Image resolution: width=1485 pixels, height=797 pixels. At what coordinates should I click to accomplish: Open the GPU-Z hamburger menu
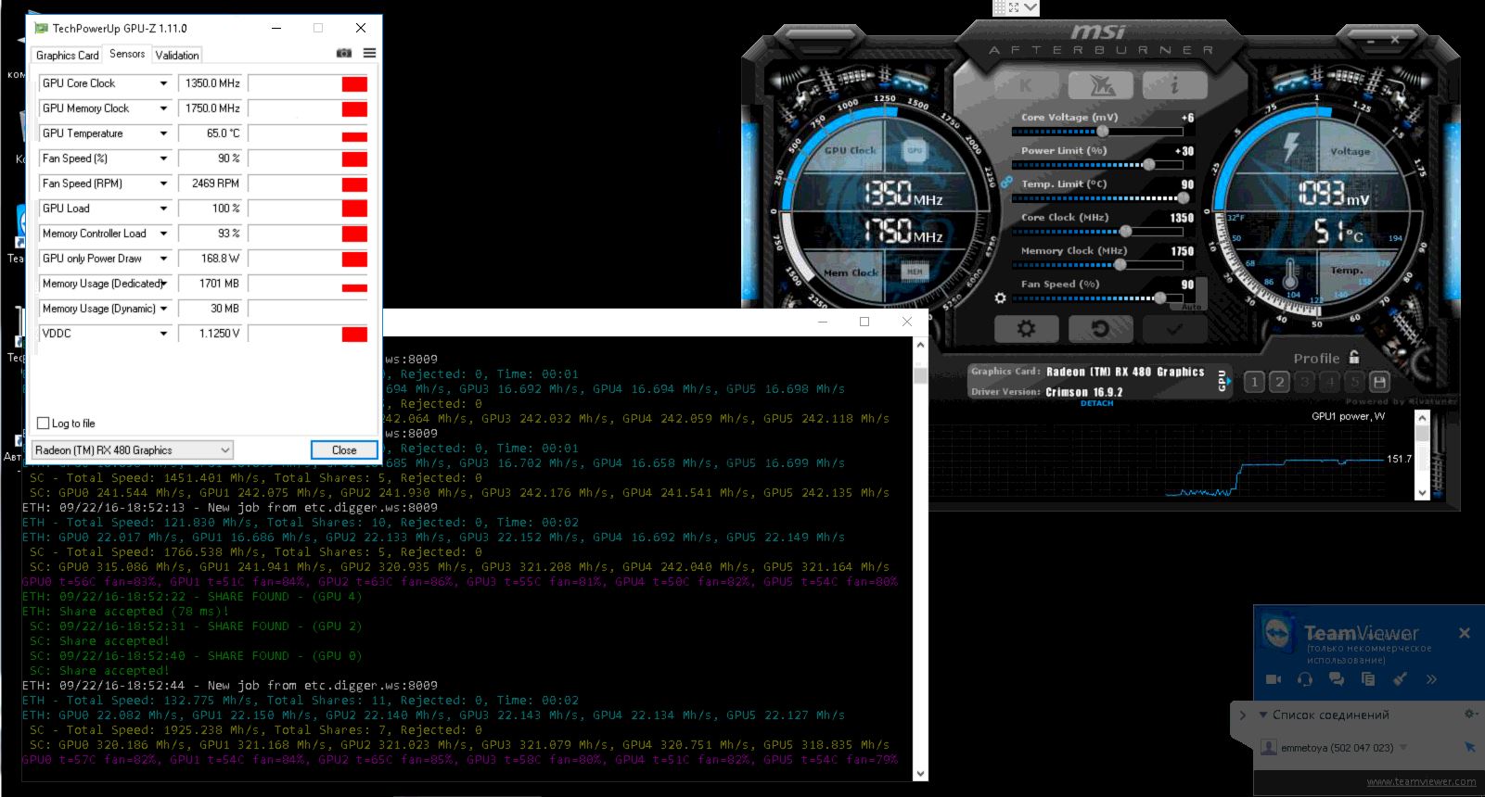coord(369,54)
